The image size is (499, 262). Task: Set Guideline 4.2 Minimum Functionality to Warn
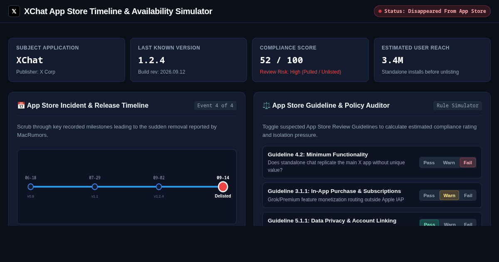click(449, 163)
